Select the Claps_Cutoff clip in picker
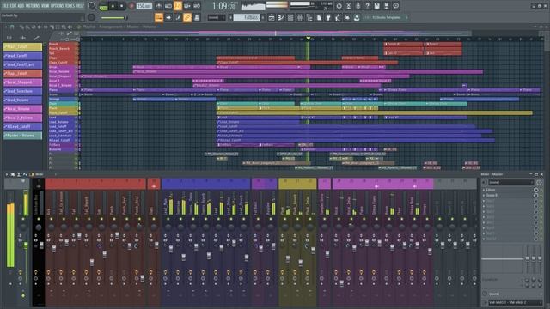 (x=23, y=74)
